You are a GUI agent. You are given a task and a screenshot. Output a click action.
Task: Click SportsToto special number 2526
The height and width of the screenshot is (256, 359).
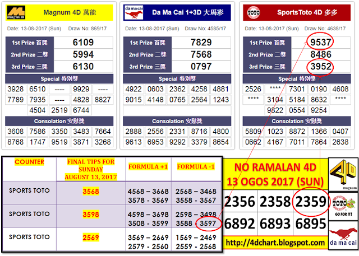(253, 89)
